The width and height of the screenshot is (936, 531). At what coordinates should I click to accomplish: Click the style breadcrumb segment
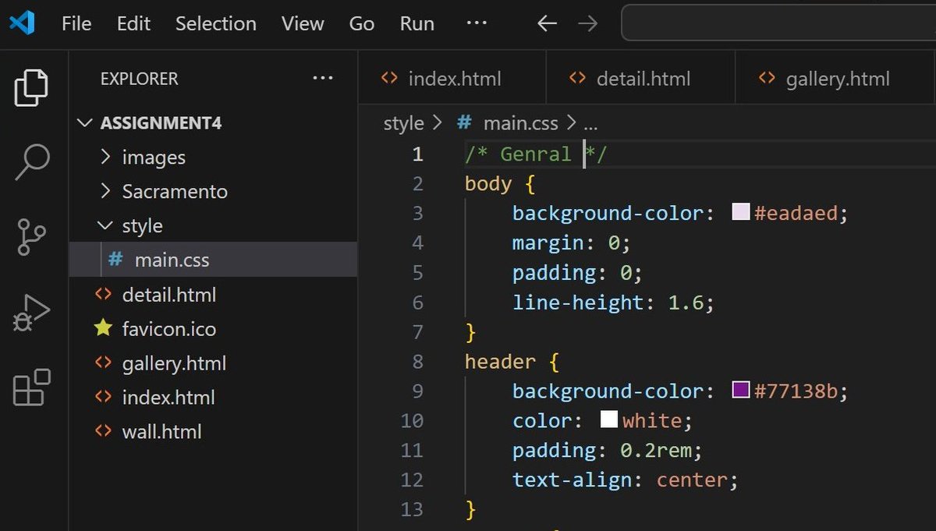(x=403, y=123)
